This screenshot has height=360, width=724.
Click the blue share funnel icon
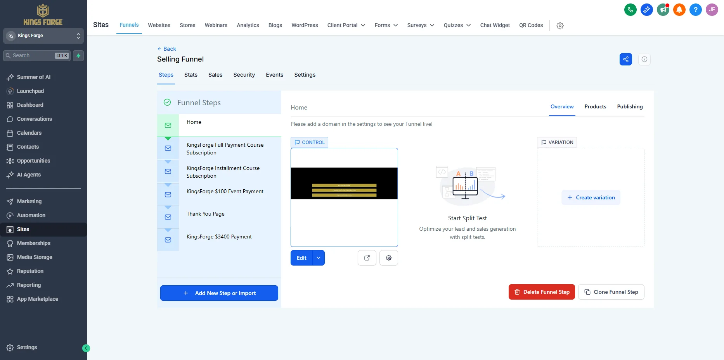tap(626, 59)
